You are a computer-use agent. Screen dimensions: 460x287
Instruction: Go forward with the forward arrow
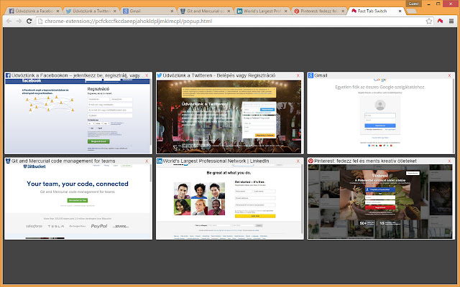tap(19, 21)
